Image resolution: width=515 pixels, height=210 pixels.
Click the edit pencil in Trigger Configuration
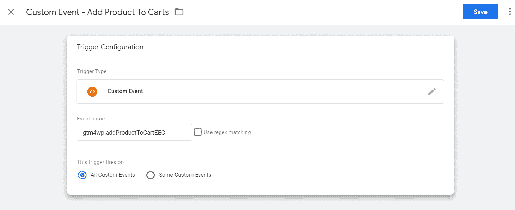[x=432, y=91]
